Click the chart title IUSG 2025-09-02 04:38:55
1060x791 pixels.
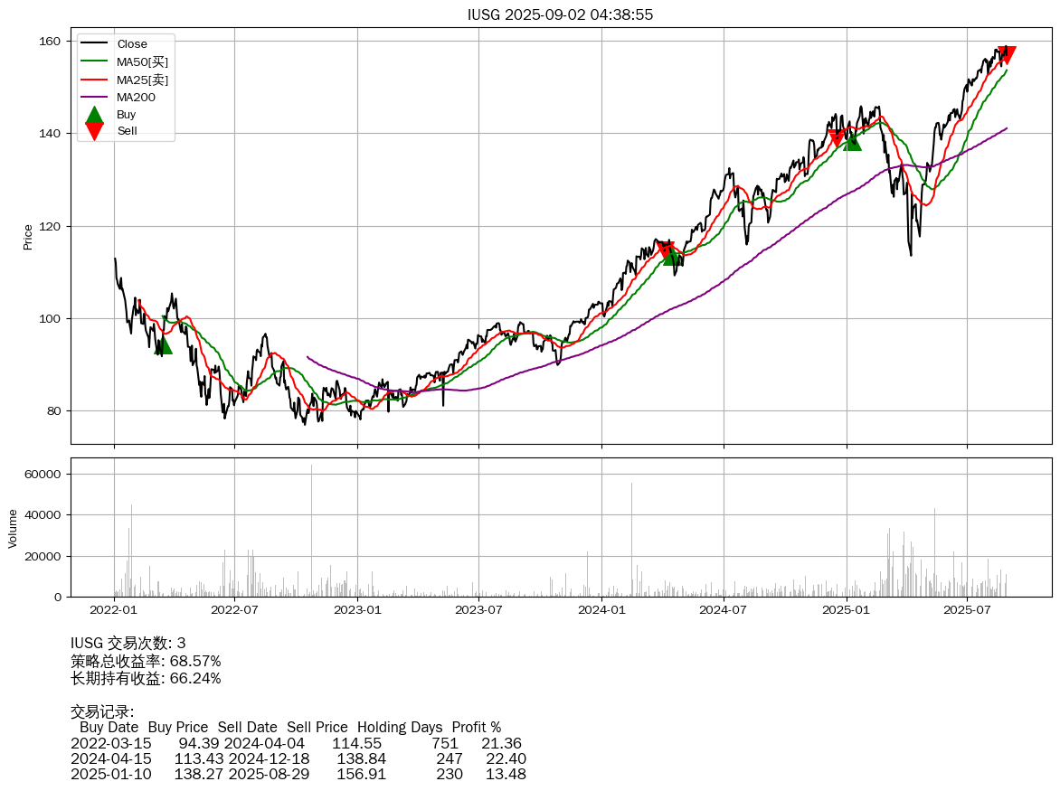[560, 14]
